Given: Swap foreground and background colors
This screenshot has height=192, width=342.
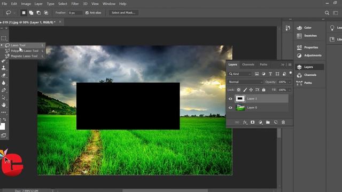Looking at the screenshot, I should (5, 119).
